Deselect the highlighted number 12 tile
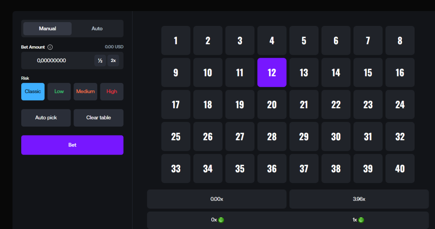The height and width of the screenshot is (229, 435). tap(272, 73)
